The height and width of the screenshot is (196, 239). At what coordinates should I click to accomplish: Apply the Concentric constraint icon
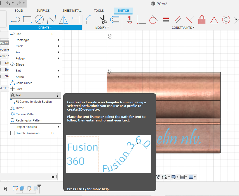click(226, 20)
